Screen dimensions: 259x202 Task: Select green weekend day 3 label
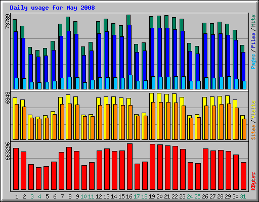coord(32,196)
